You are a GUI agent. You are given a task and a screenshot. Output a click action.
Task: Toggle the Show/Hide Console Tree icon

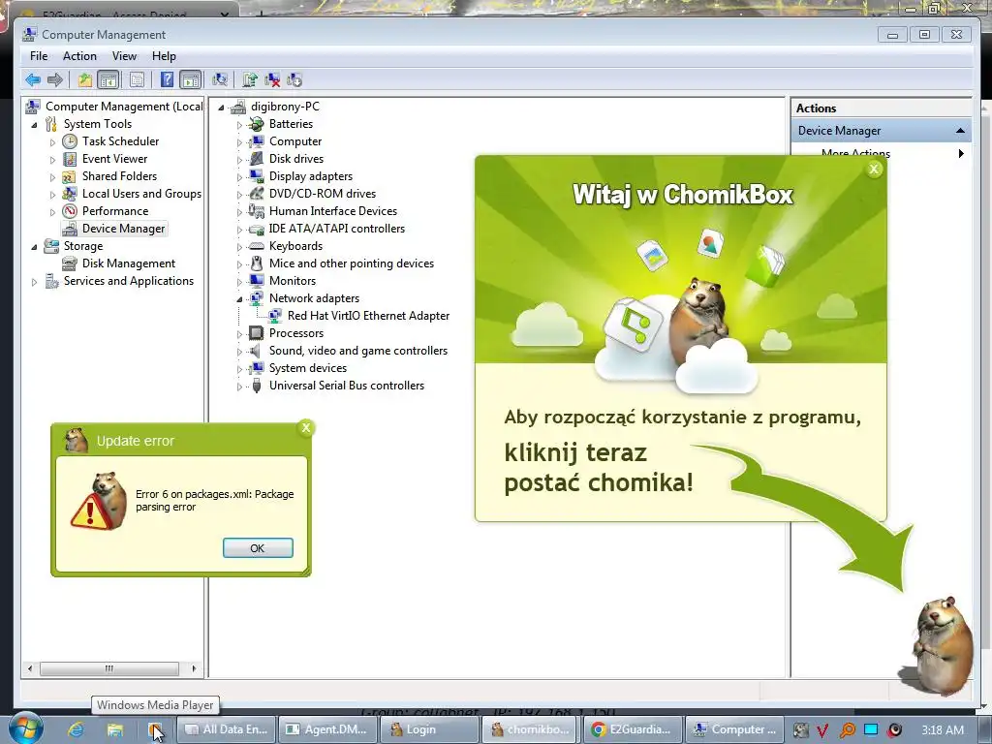coord(108,79)
